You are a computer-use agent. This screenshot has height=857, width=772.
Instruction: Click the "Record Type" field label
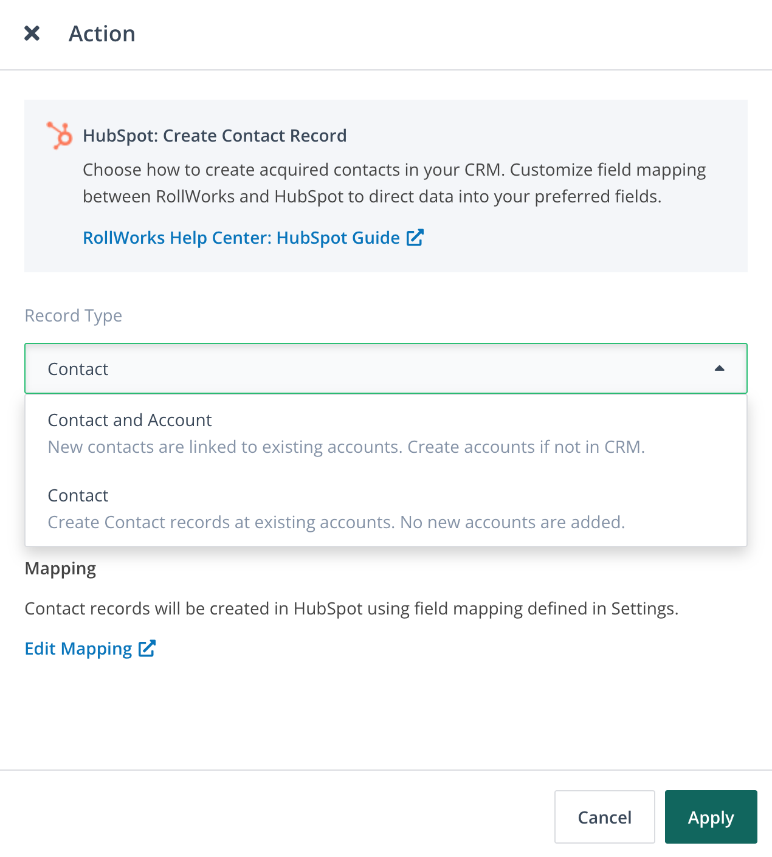[73, 315]
